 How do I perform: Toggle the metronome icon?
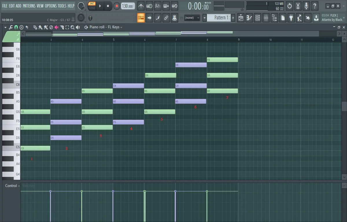141,6
